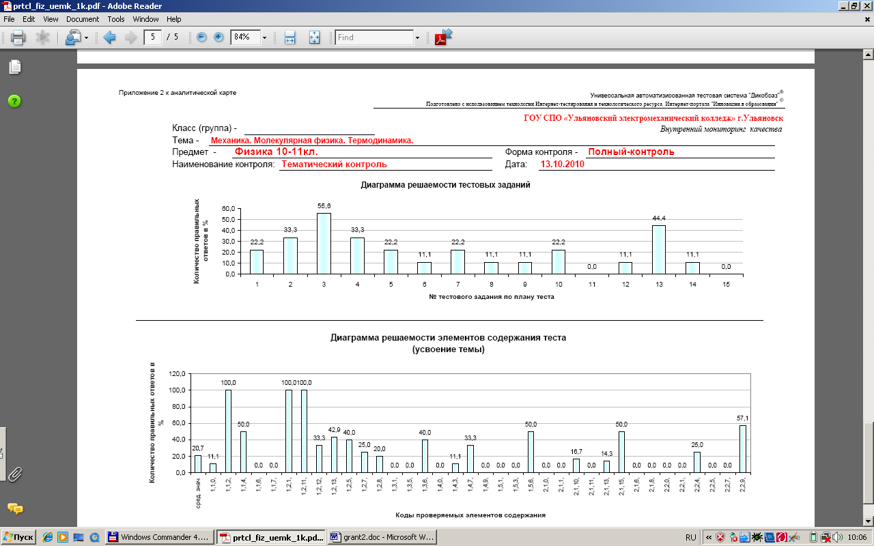Go to previous page with blue arrow
The height and width of the screenshot is (546, 874).
[x=109, y=38]
